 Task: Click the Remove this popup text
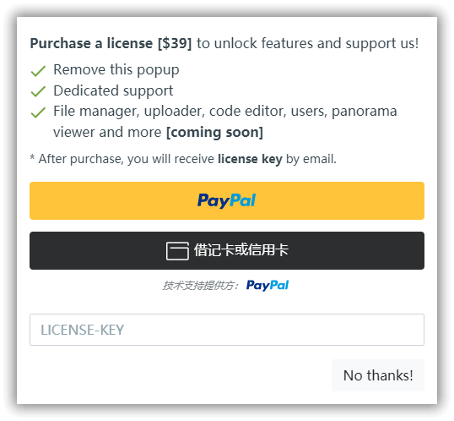[x=116, y=70]
